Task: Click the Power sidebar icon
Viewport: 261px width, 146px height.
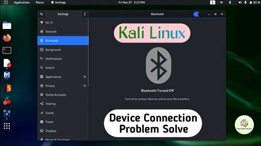Action: [x=42, y=122]
